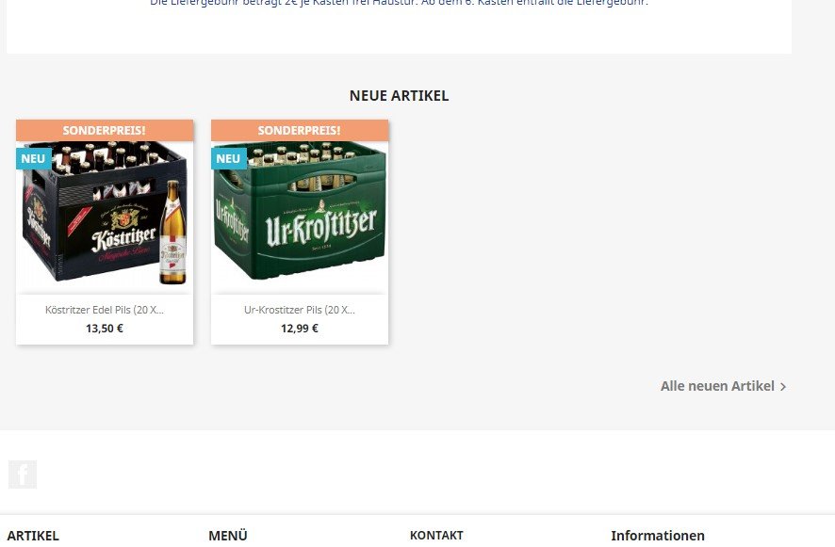This screenshot has height=547, width=835.
Task: Click the chevron beside Alle neuen Artikel
Action: click(x=783, y=387)
